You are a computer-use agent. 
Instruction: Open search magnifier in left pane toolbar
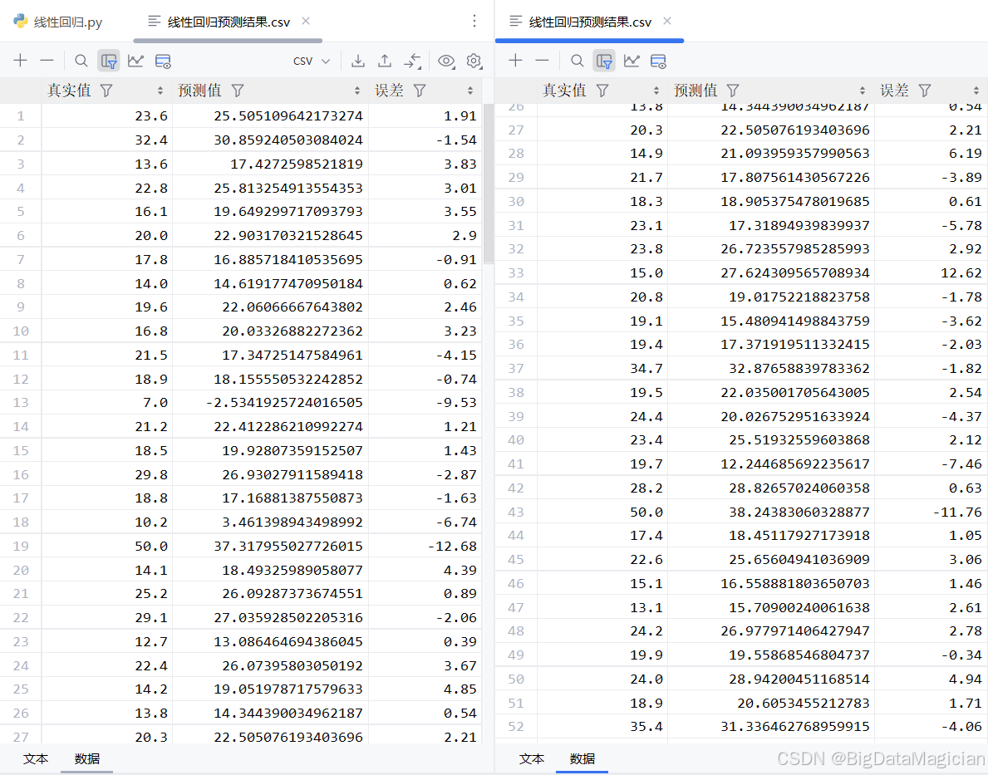(81, 61)
